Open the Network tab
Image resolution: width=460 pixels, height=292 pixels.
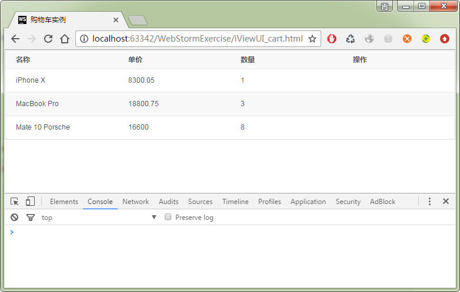(x=135, y=202)
